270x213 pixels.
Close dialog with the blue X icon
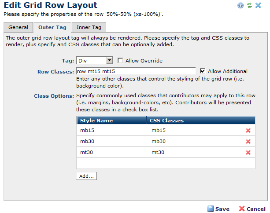click(258, 5)
